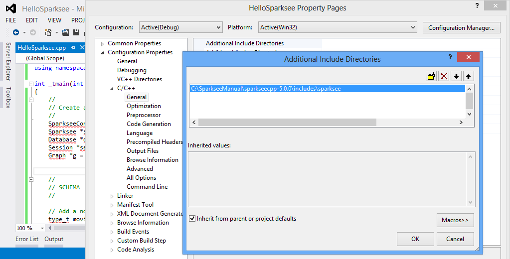Click the down arrow of include list vertical scrollbar
The width and height of the screenshot is (510, 259).
[469, 114]
